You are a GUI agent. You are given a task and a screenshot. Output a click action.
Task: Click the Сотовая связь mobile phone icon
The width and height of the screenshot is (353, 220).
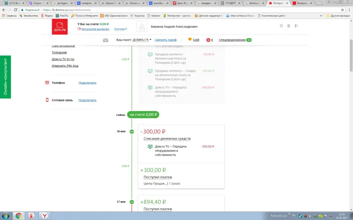coord(47,100)
